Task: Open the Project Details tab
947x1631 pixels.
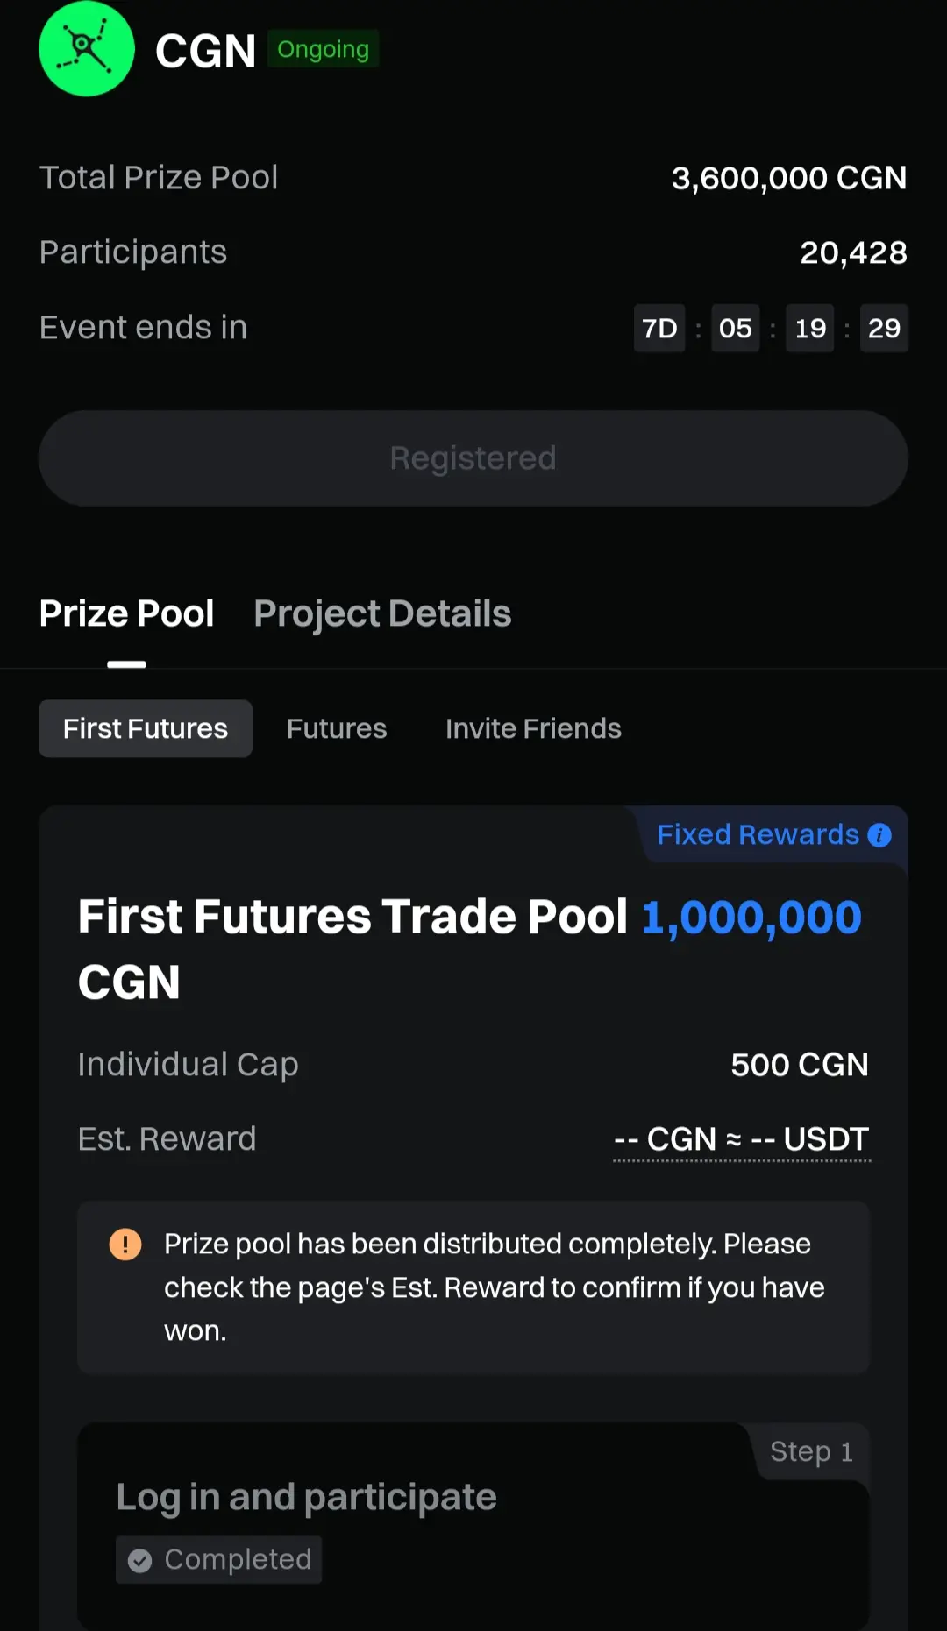Action: 382,613
